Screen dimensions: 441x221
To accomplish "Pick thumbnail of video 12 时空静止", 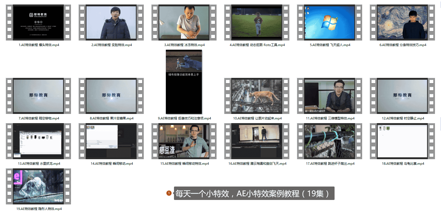I will tap(402, 96).
